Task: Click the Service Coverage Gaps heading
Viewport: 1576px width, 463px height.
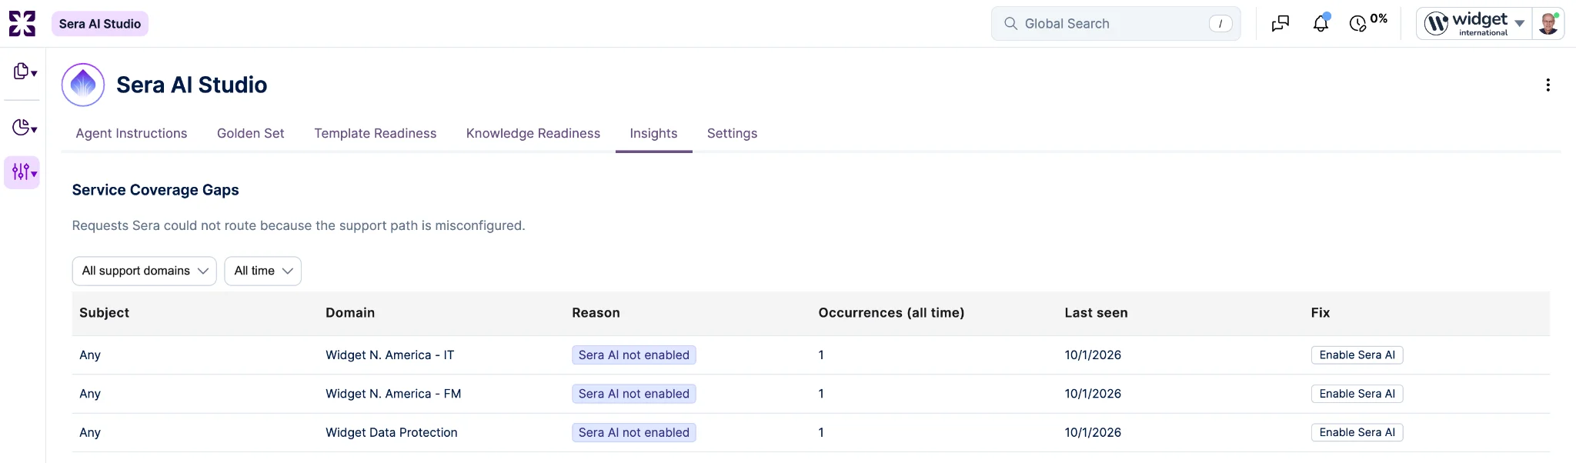Action: click(155, 190)
